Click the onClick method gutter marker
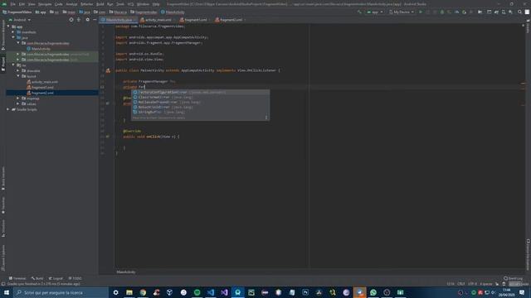The height and width of the screenshot is (298, 531). tap(108, 137)
